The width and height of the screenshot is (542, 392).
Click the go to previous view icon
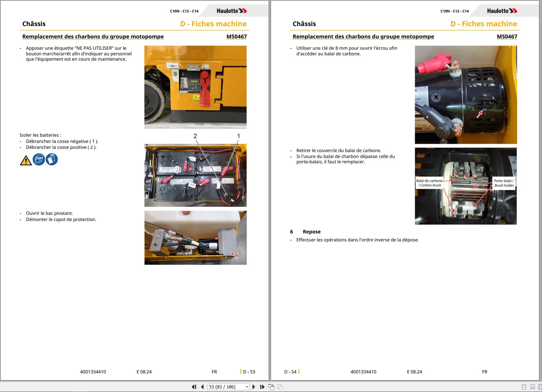tap(271, 387)
